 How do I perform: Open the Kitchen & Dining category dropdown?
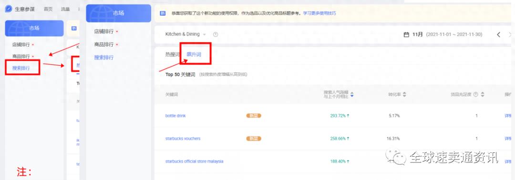tap(186, 34)
